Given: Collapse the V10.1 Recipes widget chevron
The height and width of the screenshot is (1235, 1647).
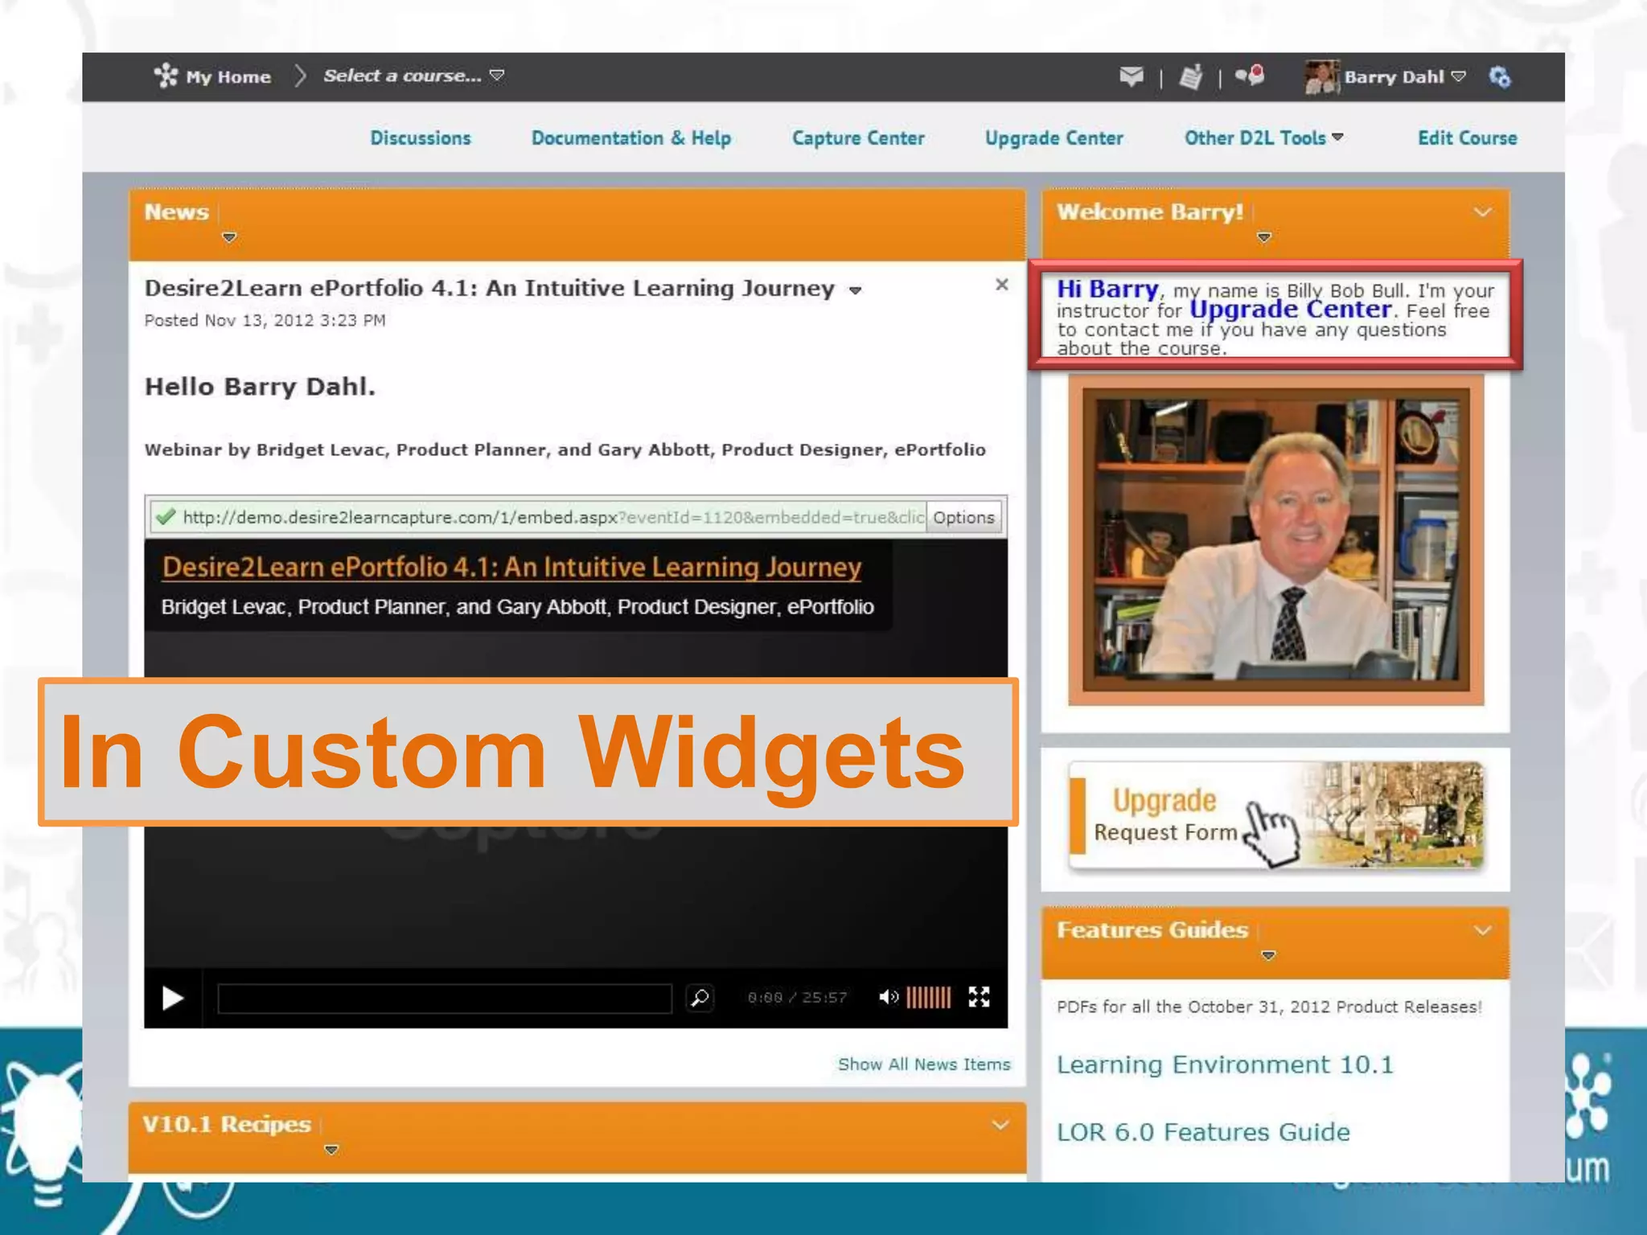Looking at the screenshot, I should 1000,1125.
